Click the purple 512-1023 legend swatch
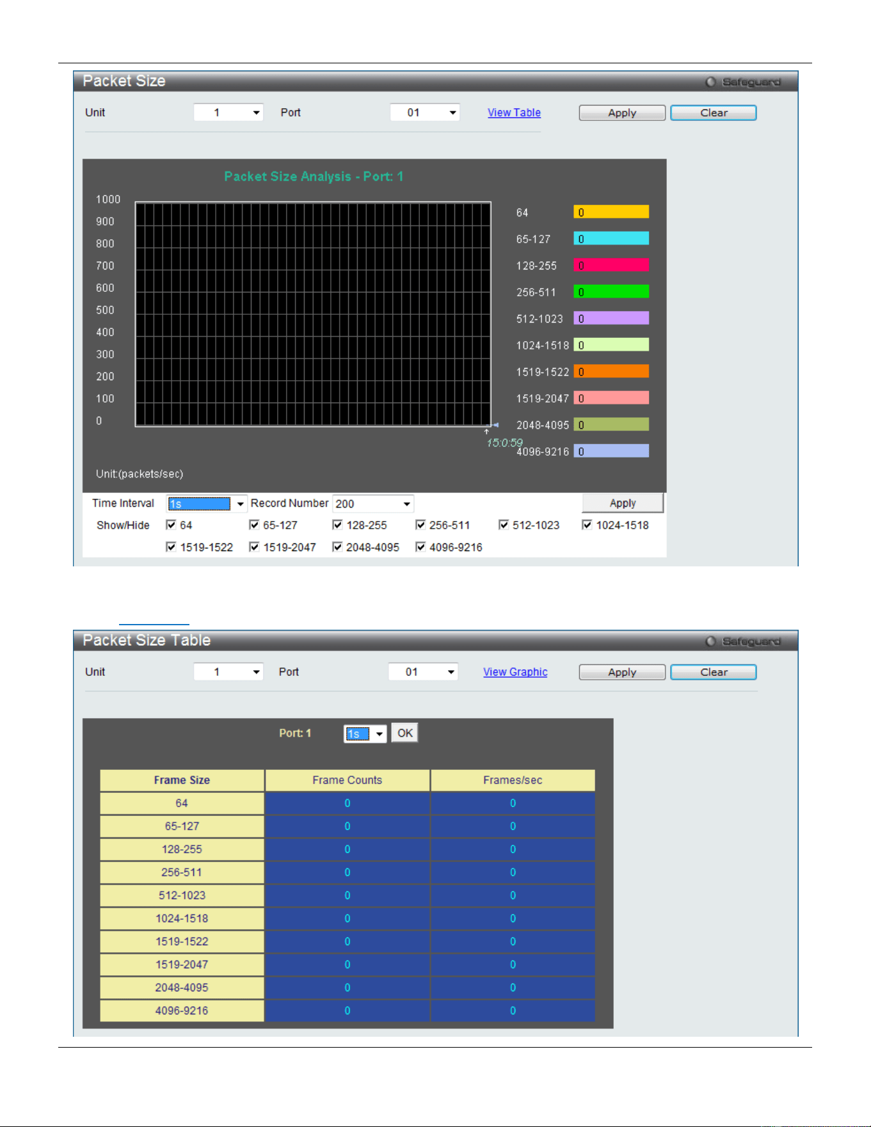The height and width of the screenshot is (1127, 871). (x=611, y=318)
